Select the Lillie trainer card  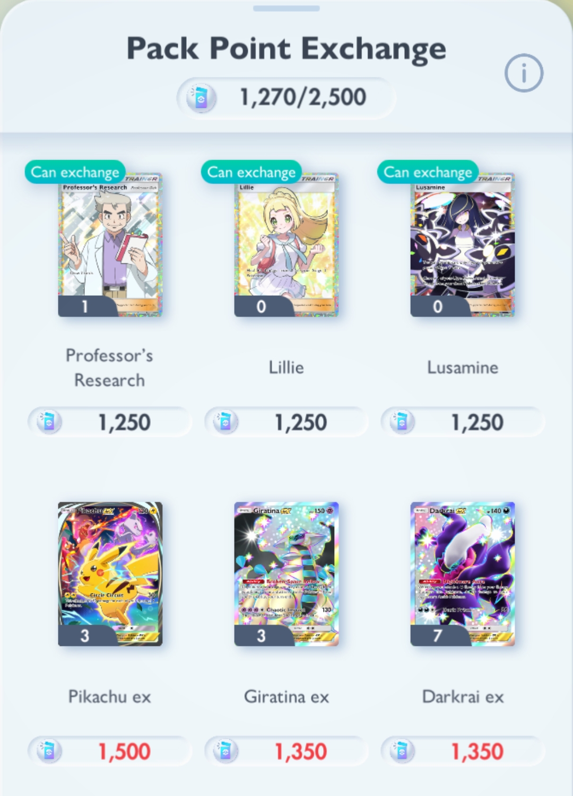[x=286, y=245]
